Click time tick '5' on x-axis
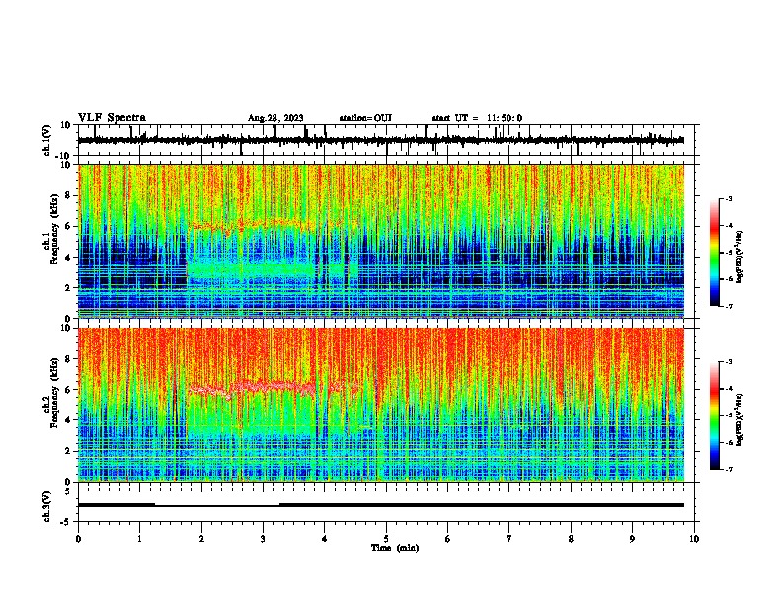 point(386,539)
